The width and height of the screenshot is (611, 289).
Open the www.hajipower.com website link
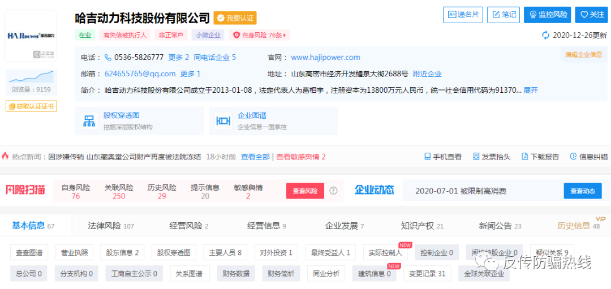325,57
